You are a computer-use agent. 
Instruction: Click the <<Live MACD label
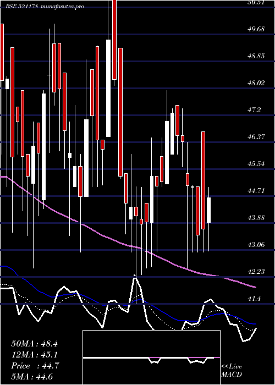232,371
